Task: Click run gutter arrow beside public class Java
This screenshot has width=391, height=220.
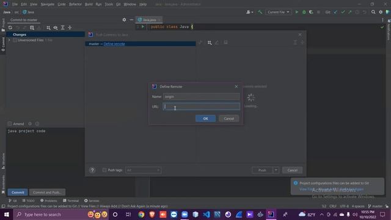Action: coord(143,27)
